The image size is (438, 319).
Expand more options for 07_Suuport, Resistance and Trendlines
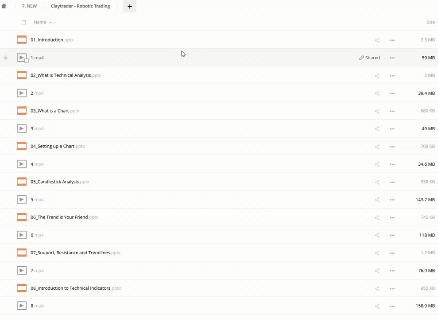pos(392,253)
